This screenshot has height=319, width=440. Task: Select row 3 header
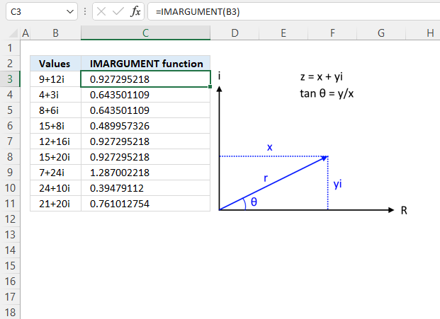(x=10, y=79)
